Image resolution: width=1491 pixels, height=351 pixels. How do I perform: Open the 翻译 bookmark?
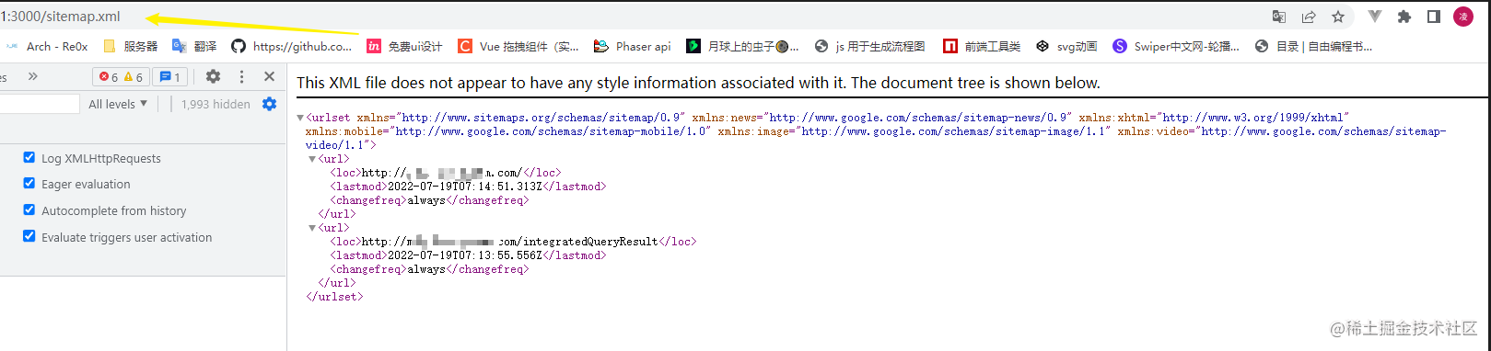coord(194,46)
